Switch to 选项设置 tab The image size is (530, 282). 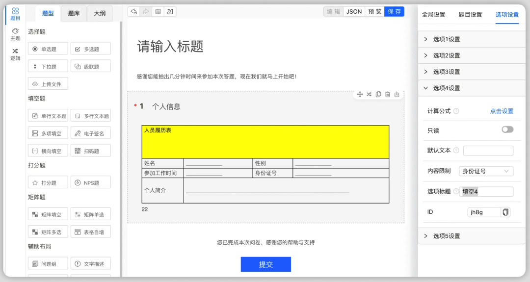[x=507, y=15]
